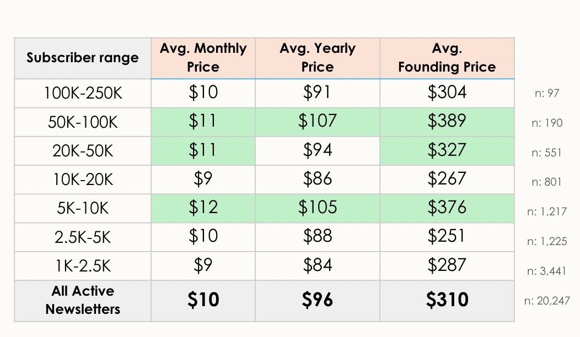This screenshot has height=337, width=580.
Task: Select the 100K-250K subscriber range cell
Action: (x=83, y=93)
